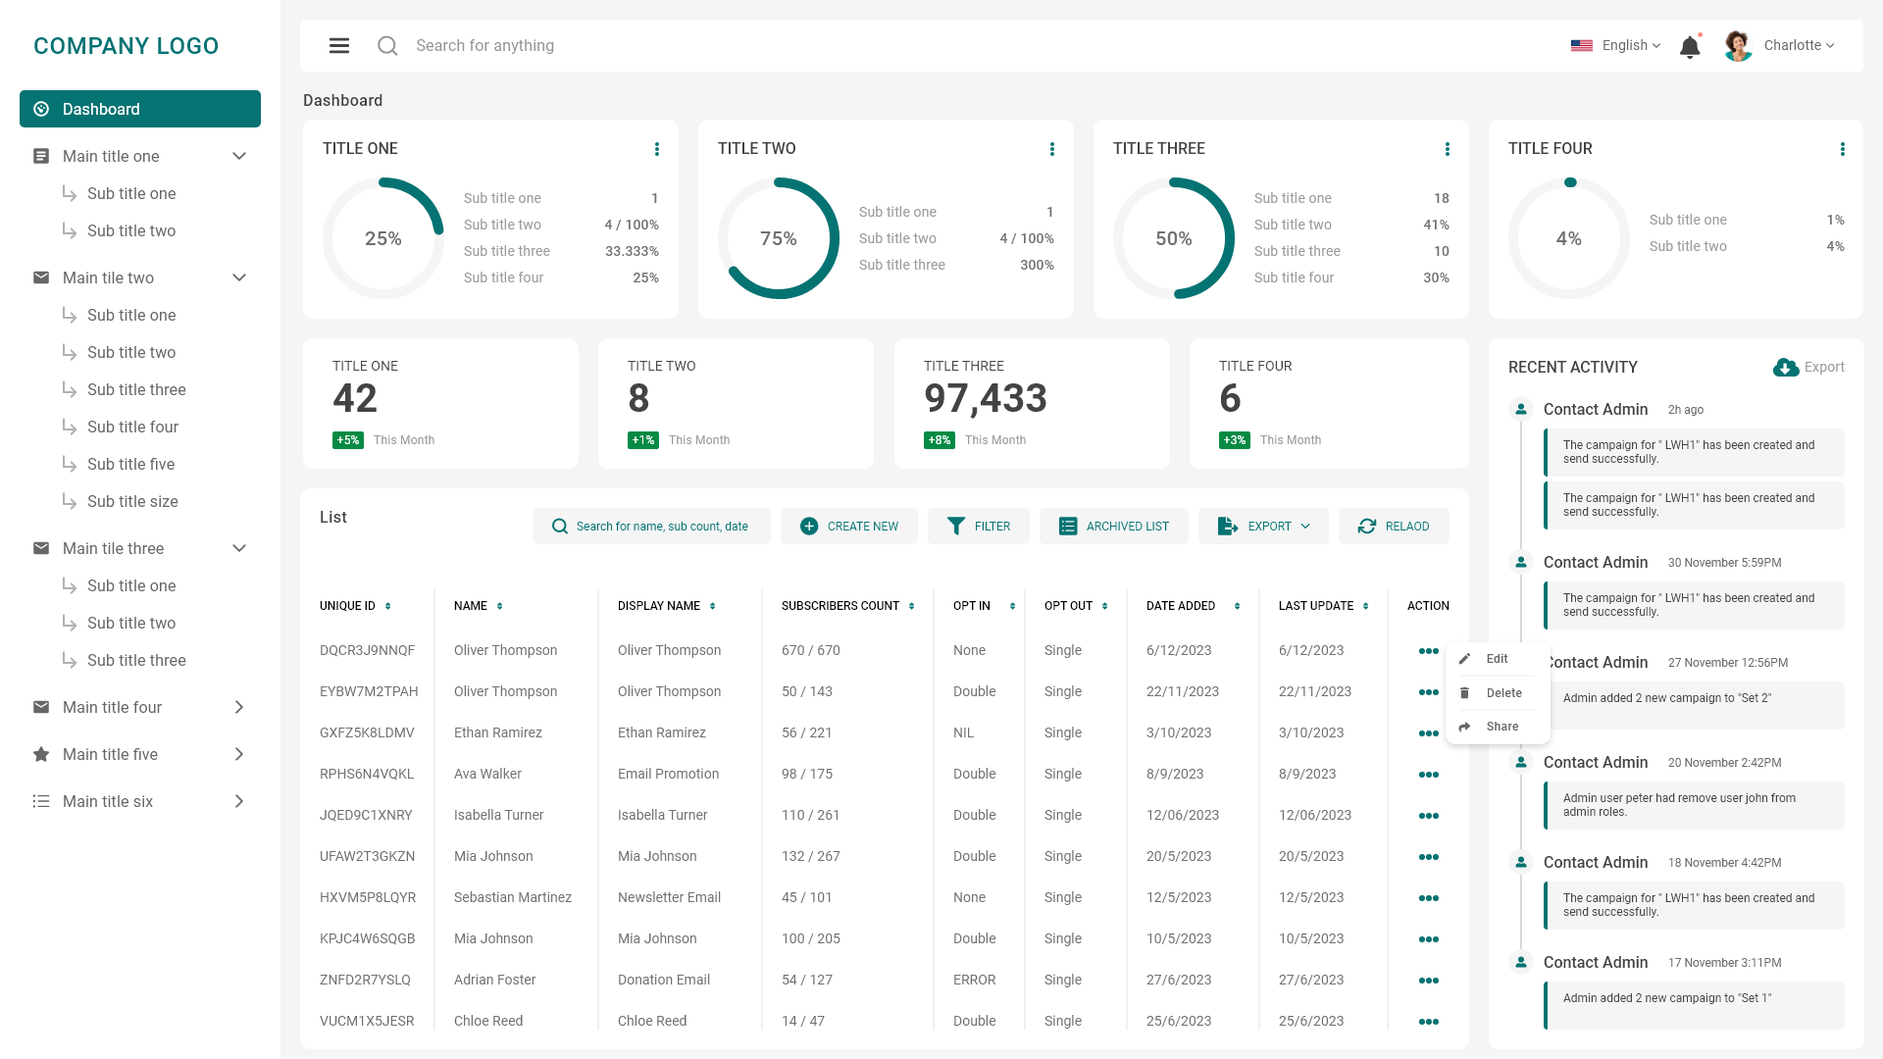Screen dimensions: 1883x1059
Task: Select Delete in the action menu
Action: pos(1497,693)
